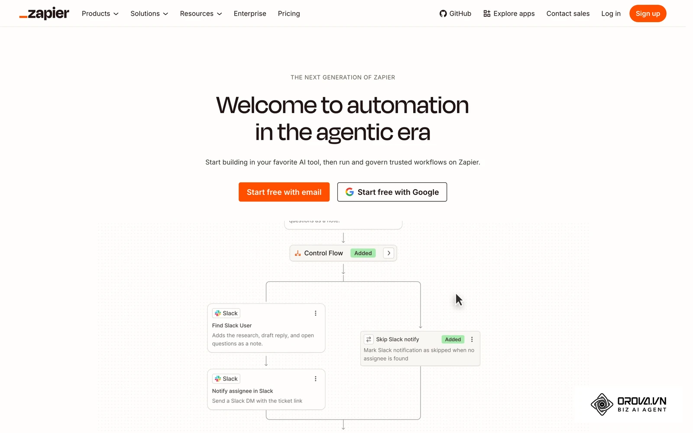Open Explore apps from the top bar
This screenshot has width=693, height=433.
point(509,13)
